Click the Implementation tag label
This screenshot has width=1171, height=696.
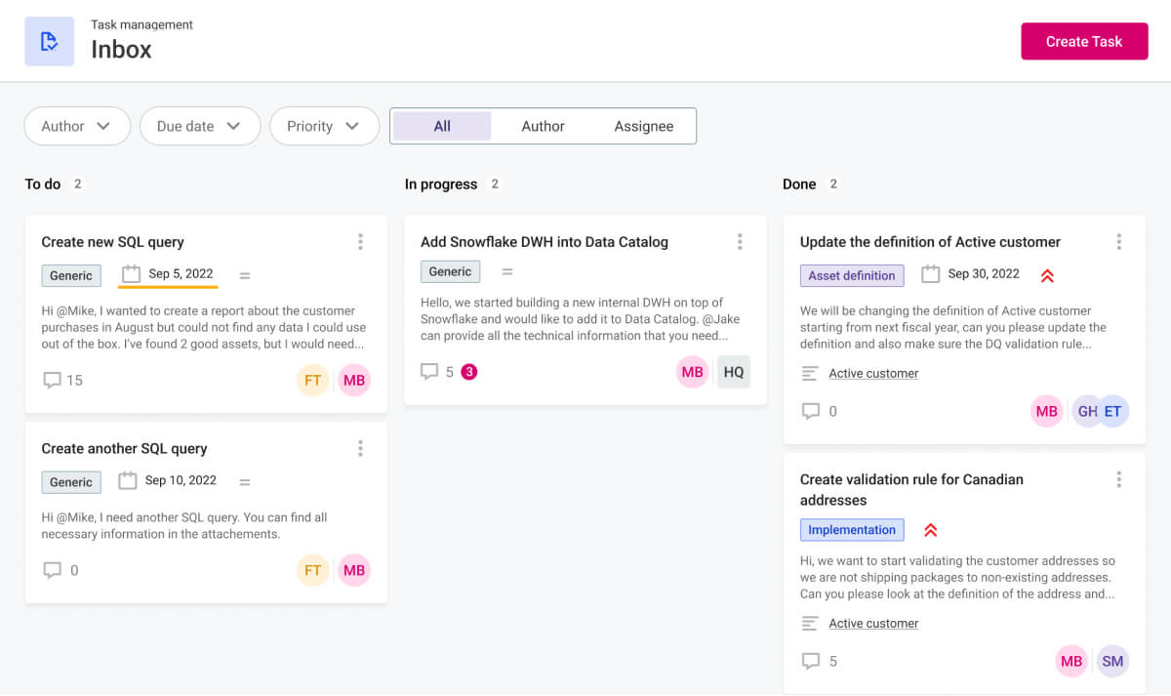tap(851, 530)
